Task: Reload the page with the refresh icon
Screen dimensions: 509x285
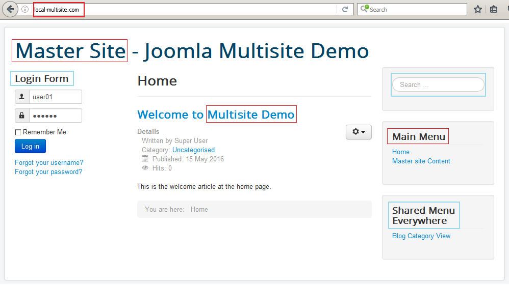Action: click(345, 9)
